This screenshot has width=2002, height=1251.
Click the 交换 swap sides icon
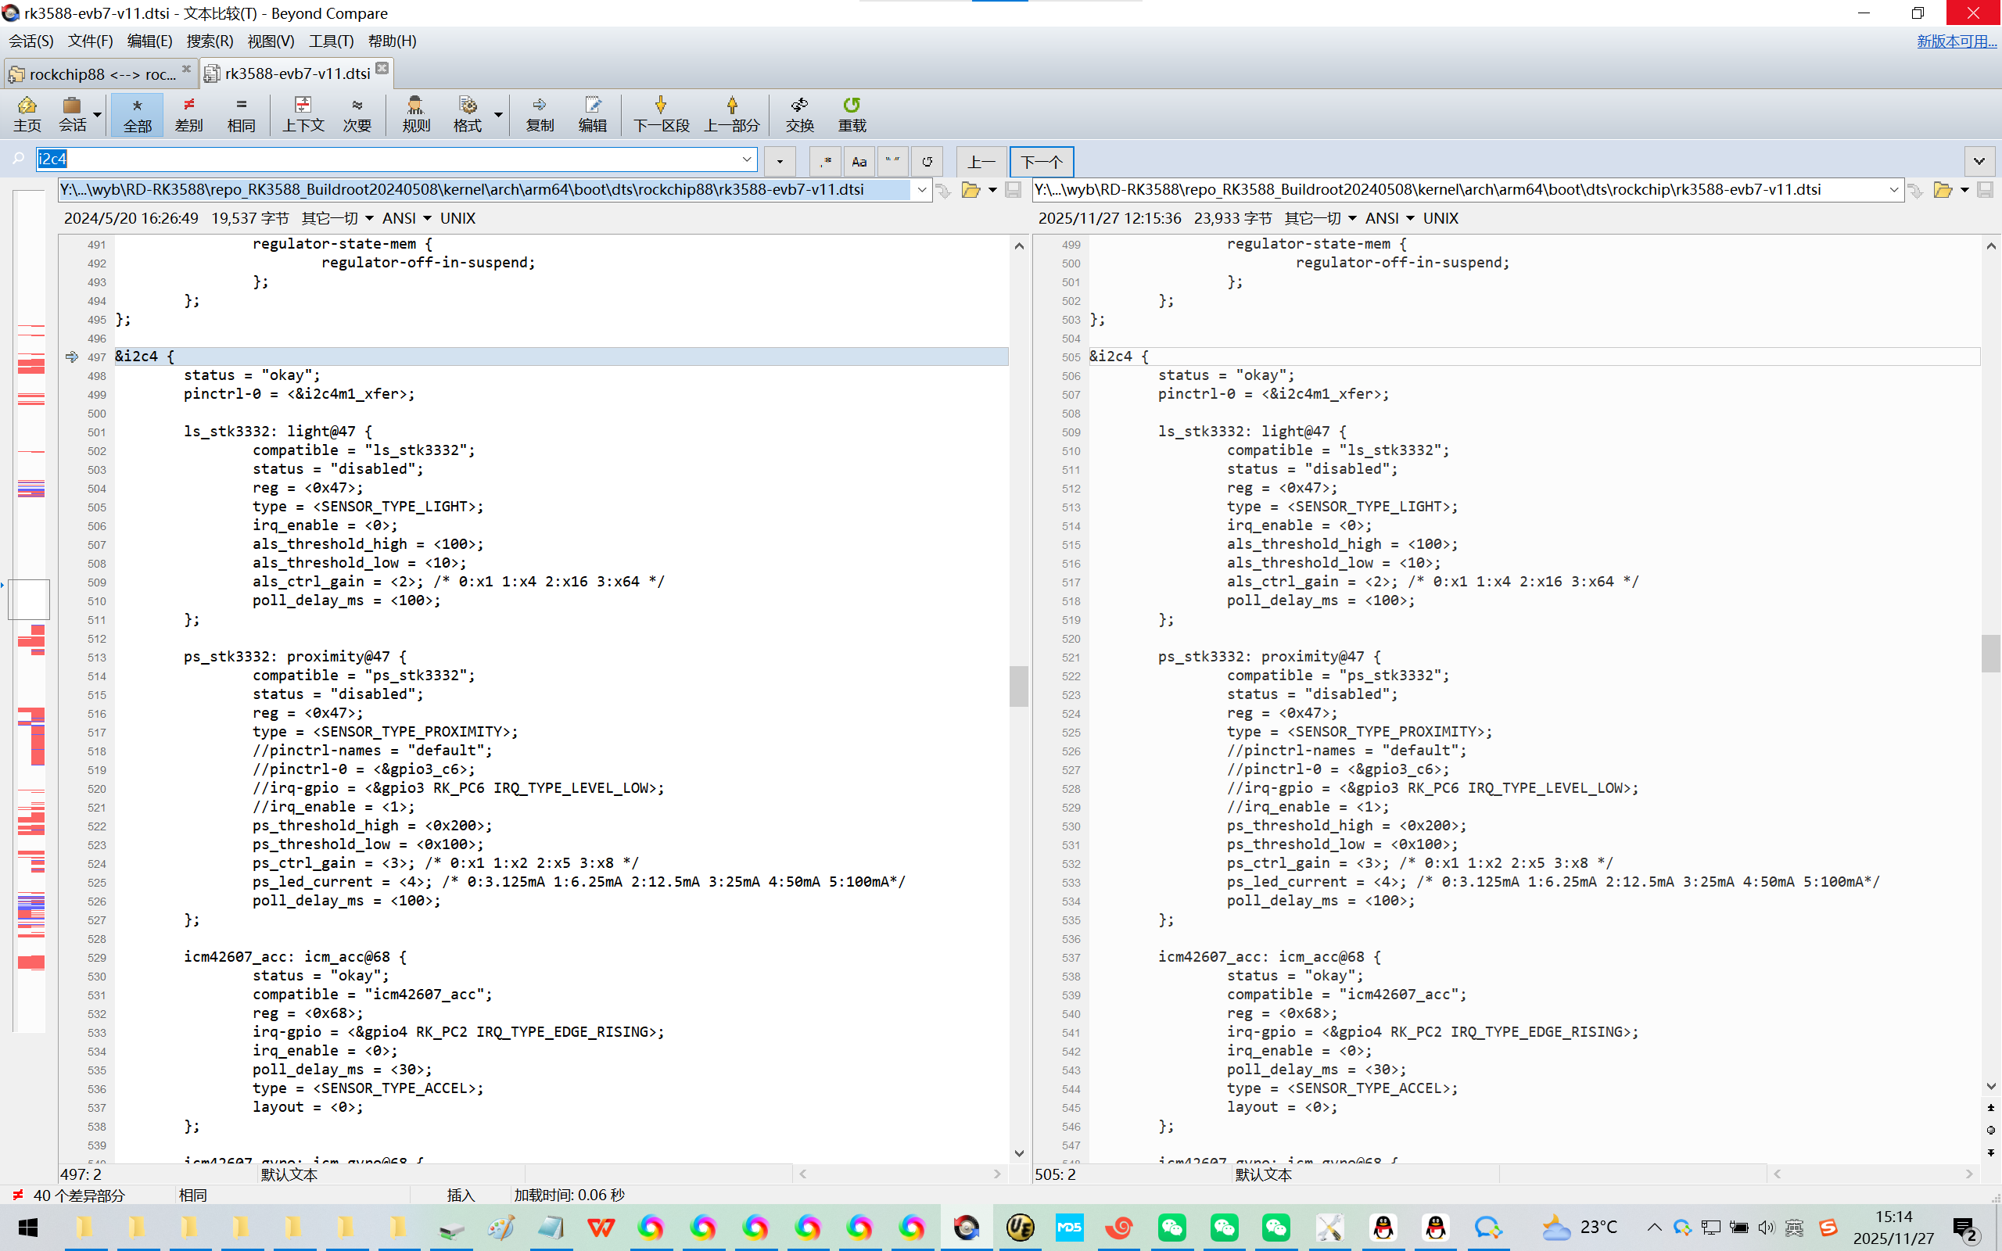799,113
